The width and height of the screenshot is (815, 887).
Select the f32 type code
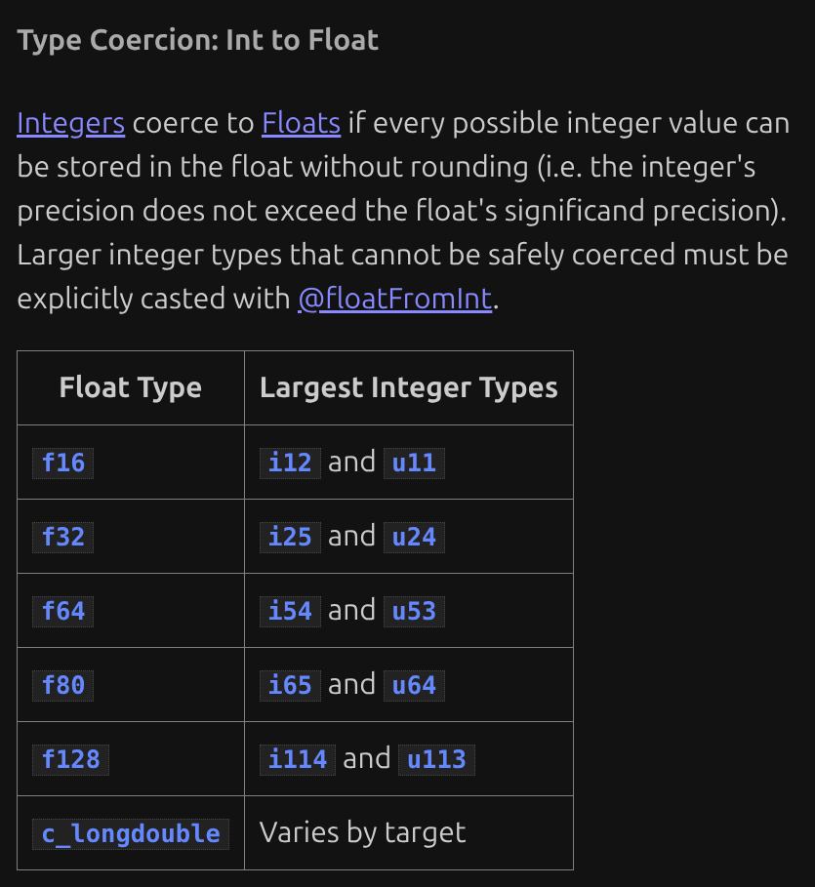[62, 538]
